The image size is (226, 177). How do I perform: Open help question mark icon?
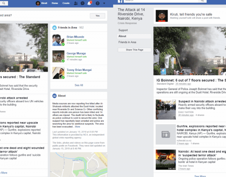pyautogui.click(x=97, y=3)
